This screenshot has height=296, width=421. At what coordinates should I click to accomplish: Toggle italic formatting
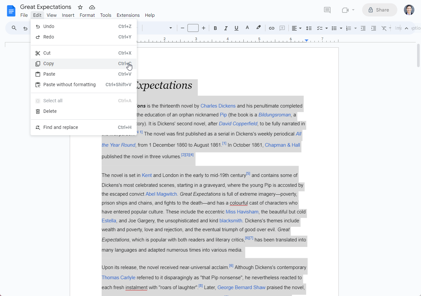pos(226,28)
